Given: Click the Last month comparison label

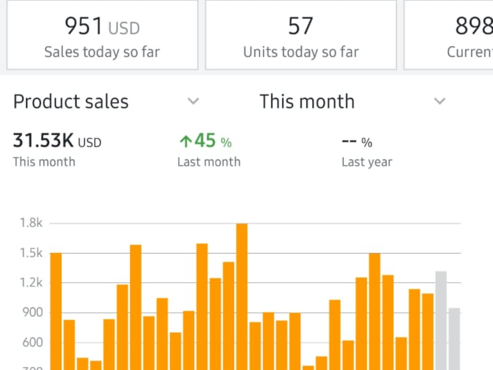Looking at the screenshot, I should click(209, 162).
